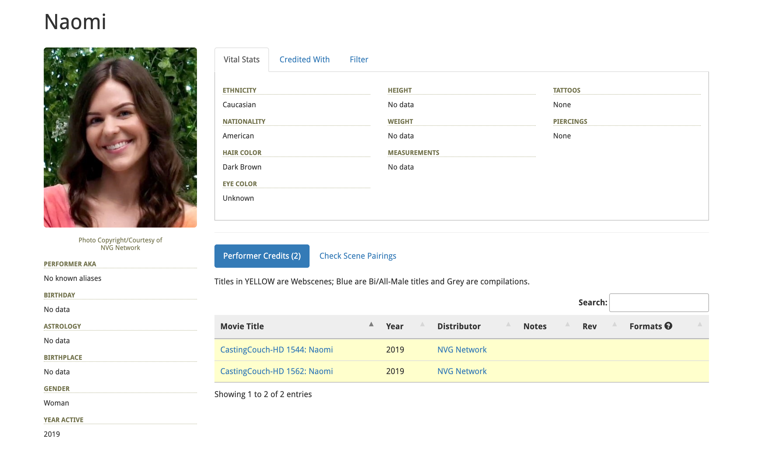
Task: Click NVG Network link in first row
Action: point(462,350)
